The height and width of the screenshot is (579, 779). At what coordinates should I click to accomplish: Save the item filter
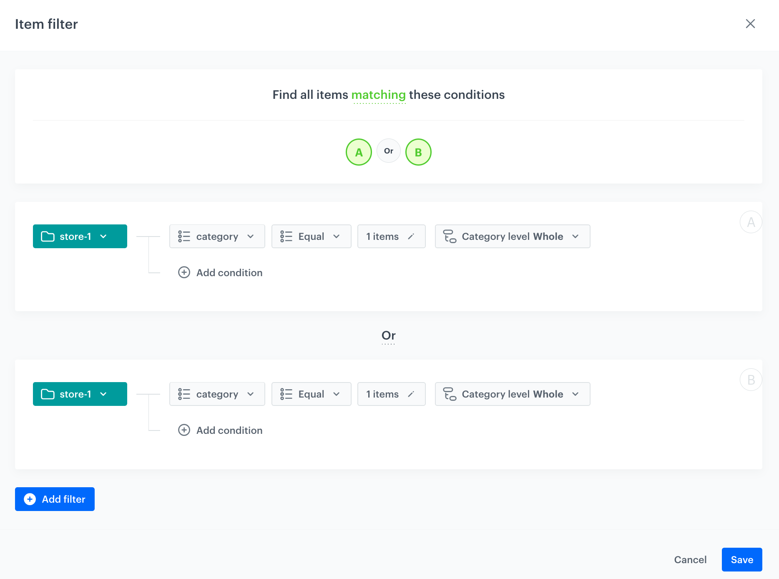(x=741, y=559)
